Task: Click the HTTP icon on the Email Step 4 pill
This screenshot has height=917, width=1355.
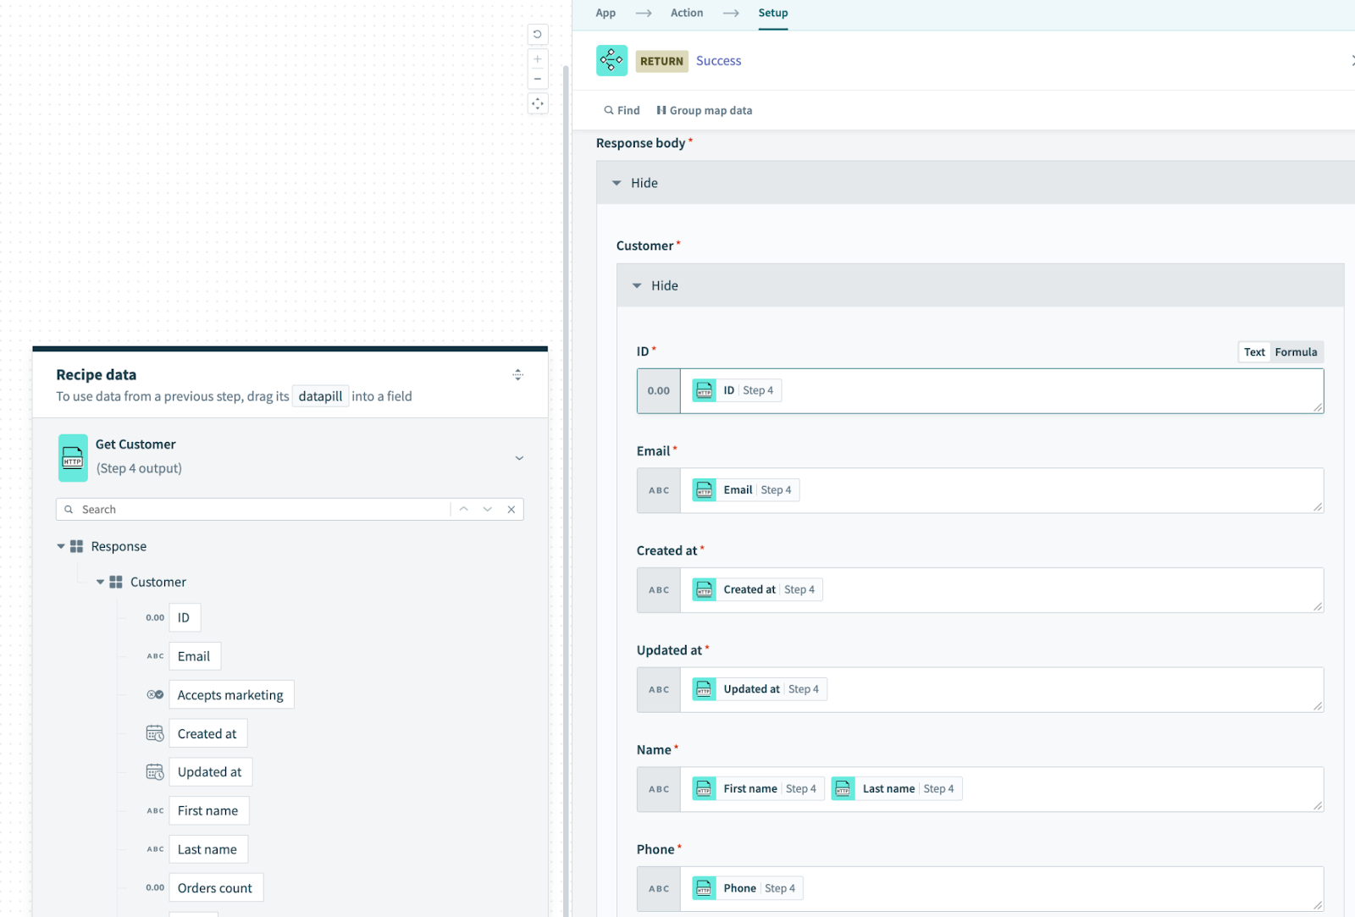Action: tap(704, 489)
